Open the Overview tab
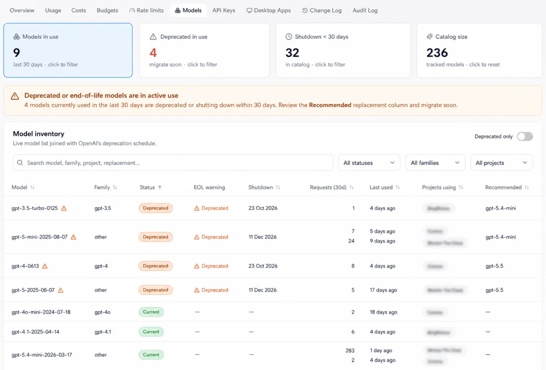The height and width of the screenshot is (370, 546). pos(22,10)
